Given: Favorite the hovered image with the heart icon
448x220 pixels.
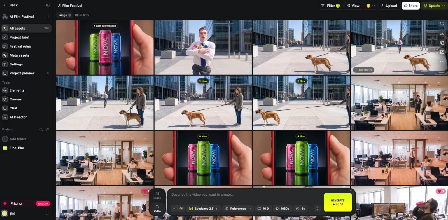Looking at the screenshot, I should pos(442,24).
